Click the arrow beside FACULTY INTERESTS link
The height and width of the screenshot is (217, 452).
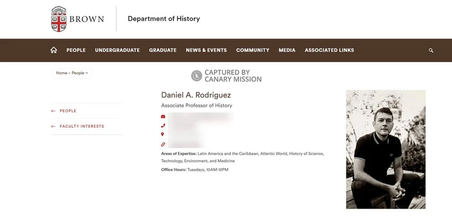coord(53,126)
